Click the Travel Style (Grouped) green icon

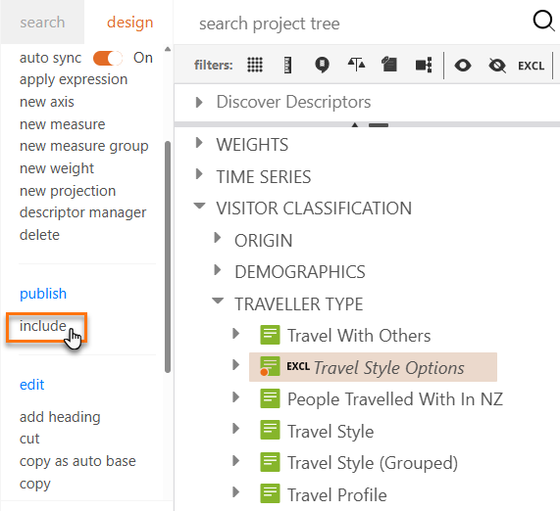pos(270,462)
